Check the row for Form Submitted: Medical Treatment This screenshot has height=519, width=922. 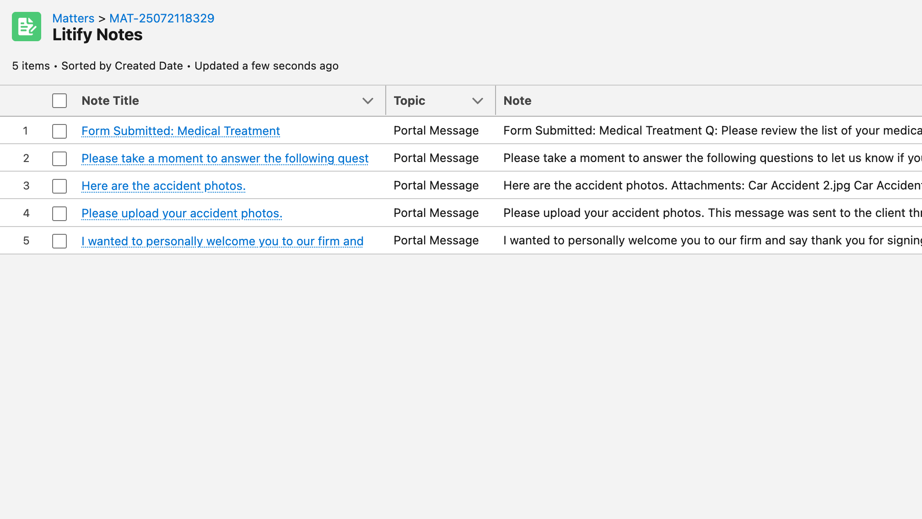(59, 130)
